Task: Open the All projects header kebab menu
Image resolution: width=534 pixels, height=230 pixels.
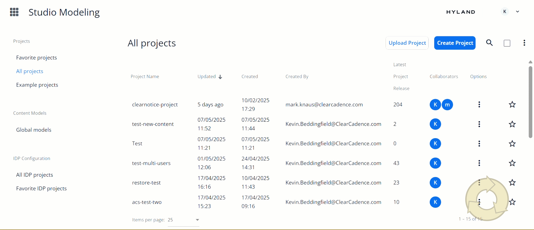Action: pyautogui.click(x=524, y=43)
